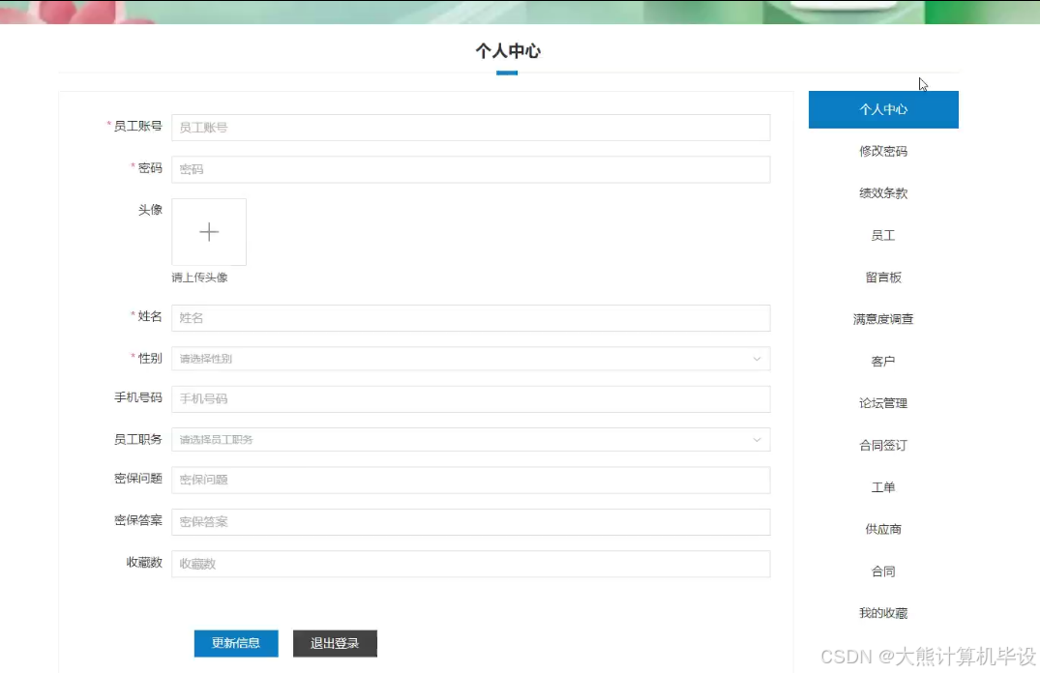Open the 性别 dropdown chevron
The image size is (1040, 673).
click(757, 359)
